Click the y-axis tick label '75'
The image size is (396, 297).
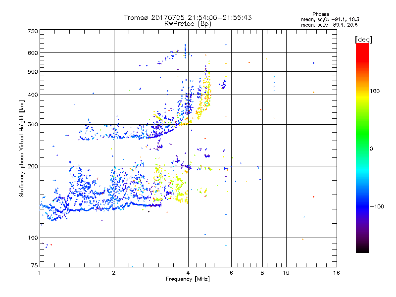click(x=35, y=265)
